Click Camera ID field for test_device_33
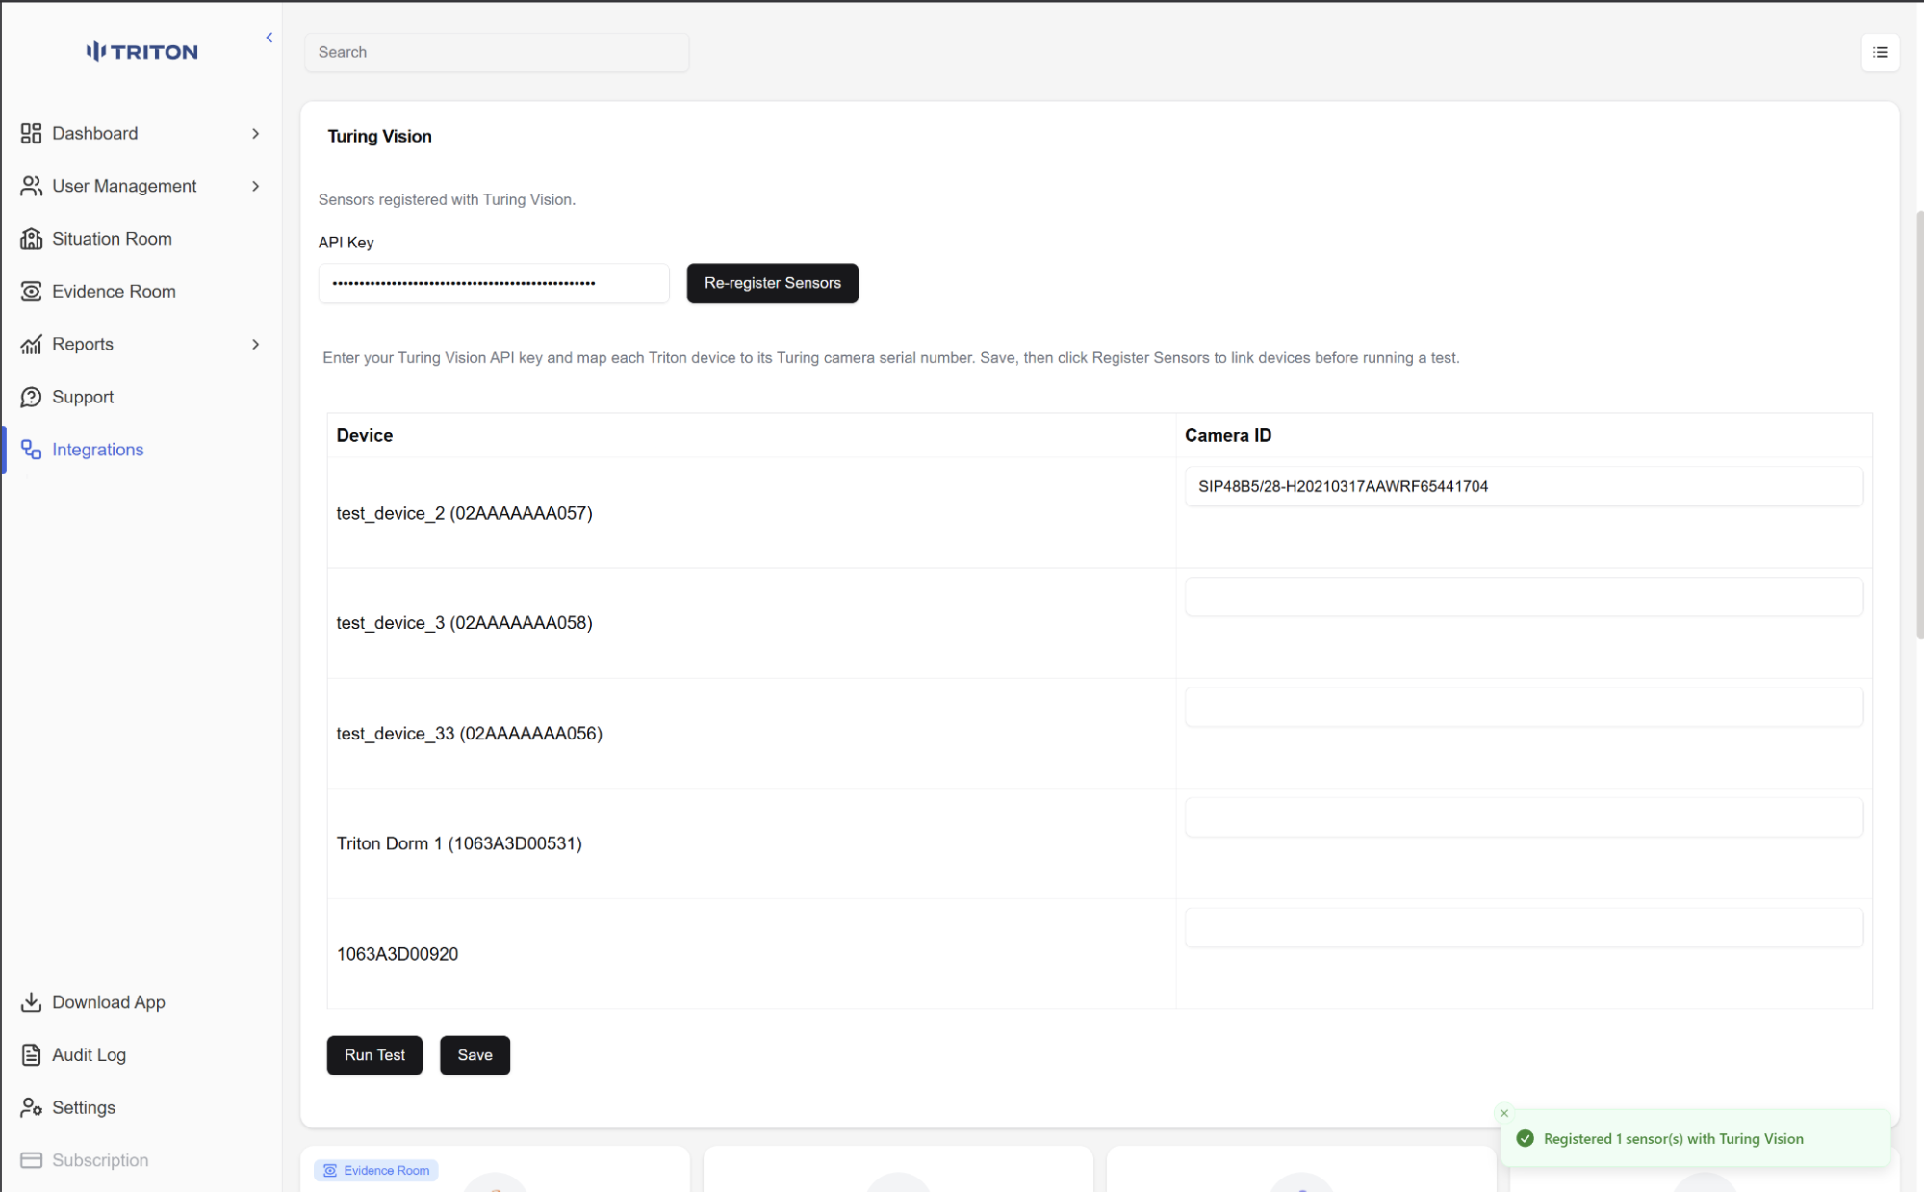Screen dimensions: 1924x1192 click(1524, 707)
